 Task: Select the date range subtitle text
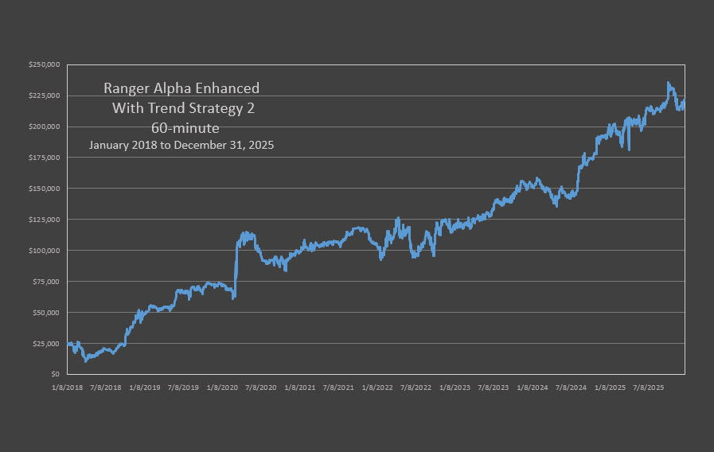point(181,146)
